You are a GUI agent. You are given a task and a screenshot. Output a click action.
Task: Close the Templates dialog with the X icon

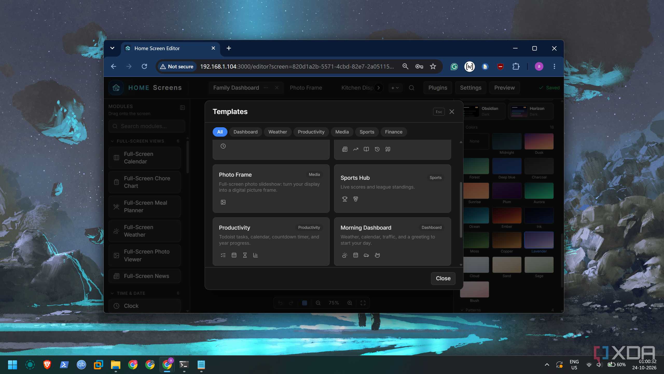point(452,112)
